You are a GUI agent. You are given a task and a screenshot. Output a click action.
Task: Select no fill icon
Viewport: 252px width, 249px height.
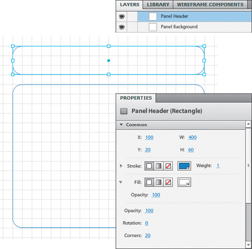[x=168, y=182]
